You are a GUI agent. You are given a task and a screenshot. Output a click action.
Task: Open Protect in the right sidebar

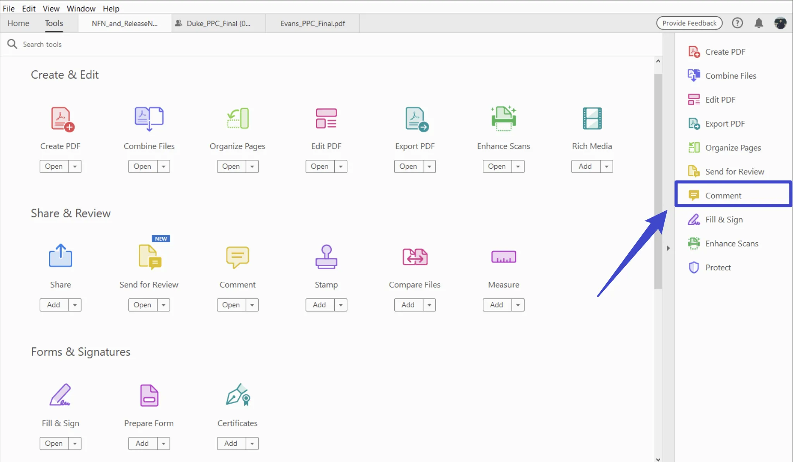point(717,267)
